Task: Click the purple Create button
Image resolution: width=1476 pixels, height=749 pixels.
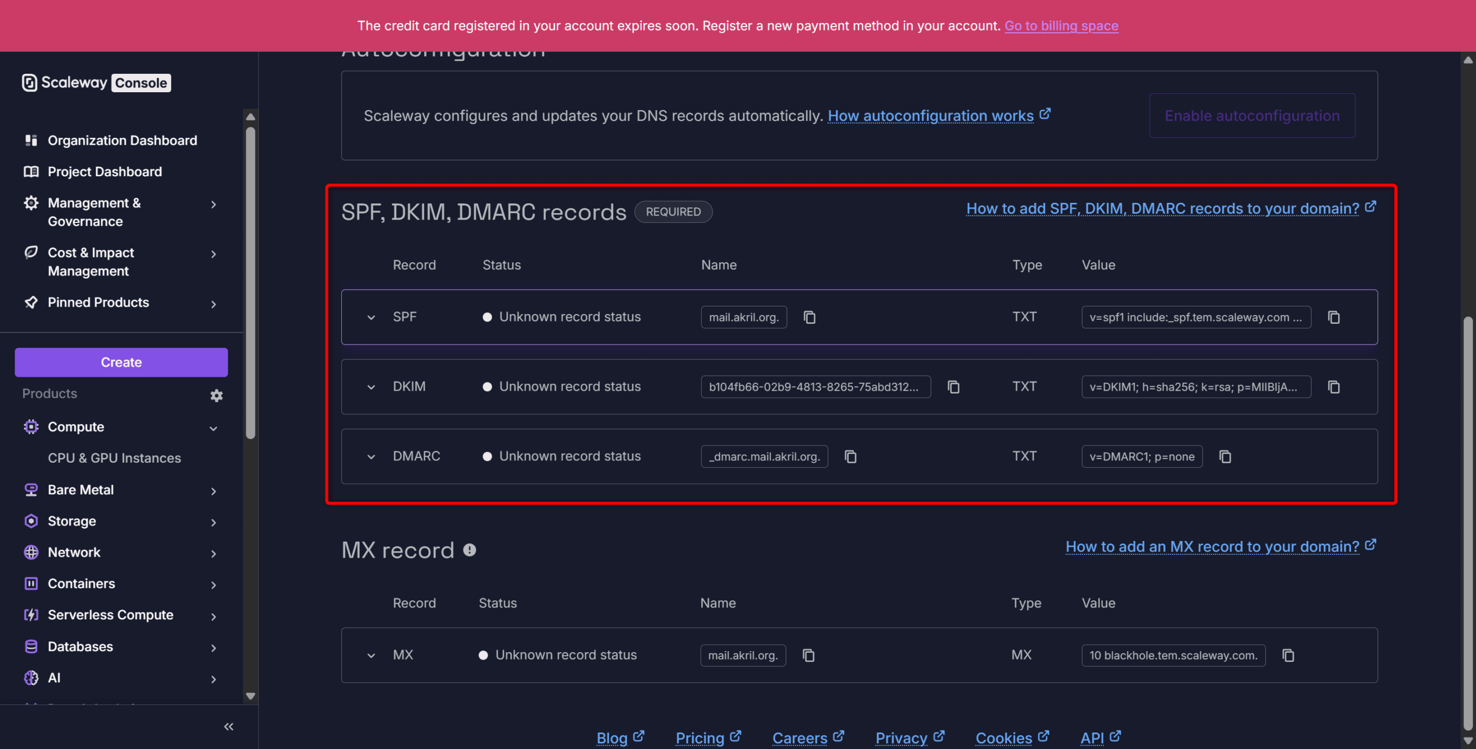Action: coord(121,362)
